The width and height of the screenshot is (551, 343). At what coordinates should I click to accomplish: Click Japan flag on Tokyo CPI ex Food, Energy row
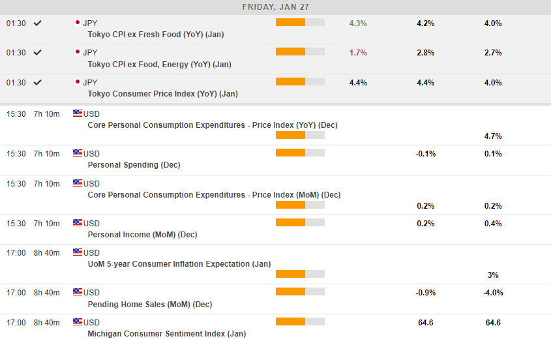[78, 52]
